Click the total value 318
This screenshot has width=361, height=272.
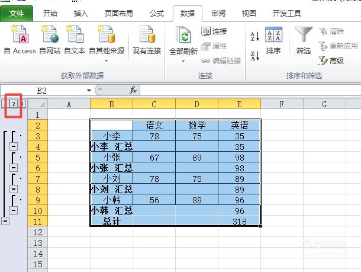point(240,221)
